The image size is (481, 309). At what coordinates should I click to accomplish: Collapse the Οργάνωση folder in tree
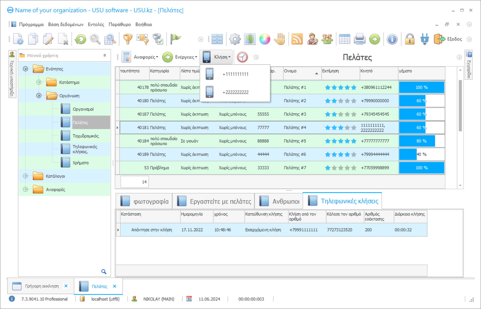[x=39, y=96]
